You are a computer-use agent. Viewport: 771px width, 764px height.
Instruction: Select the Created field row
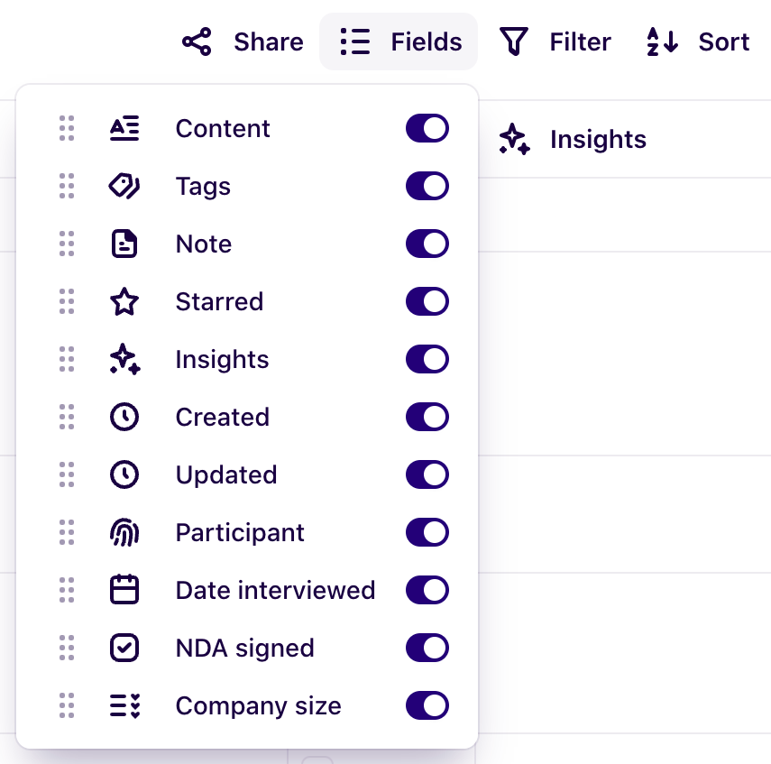[x=223, y=417]
